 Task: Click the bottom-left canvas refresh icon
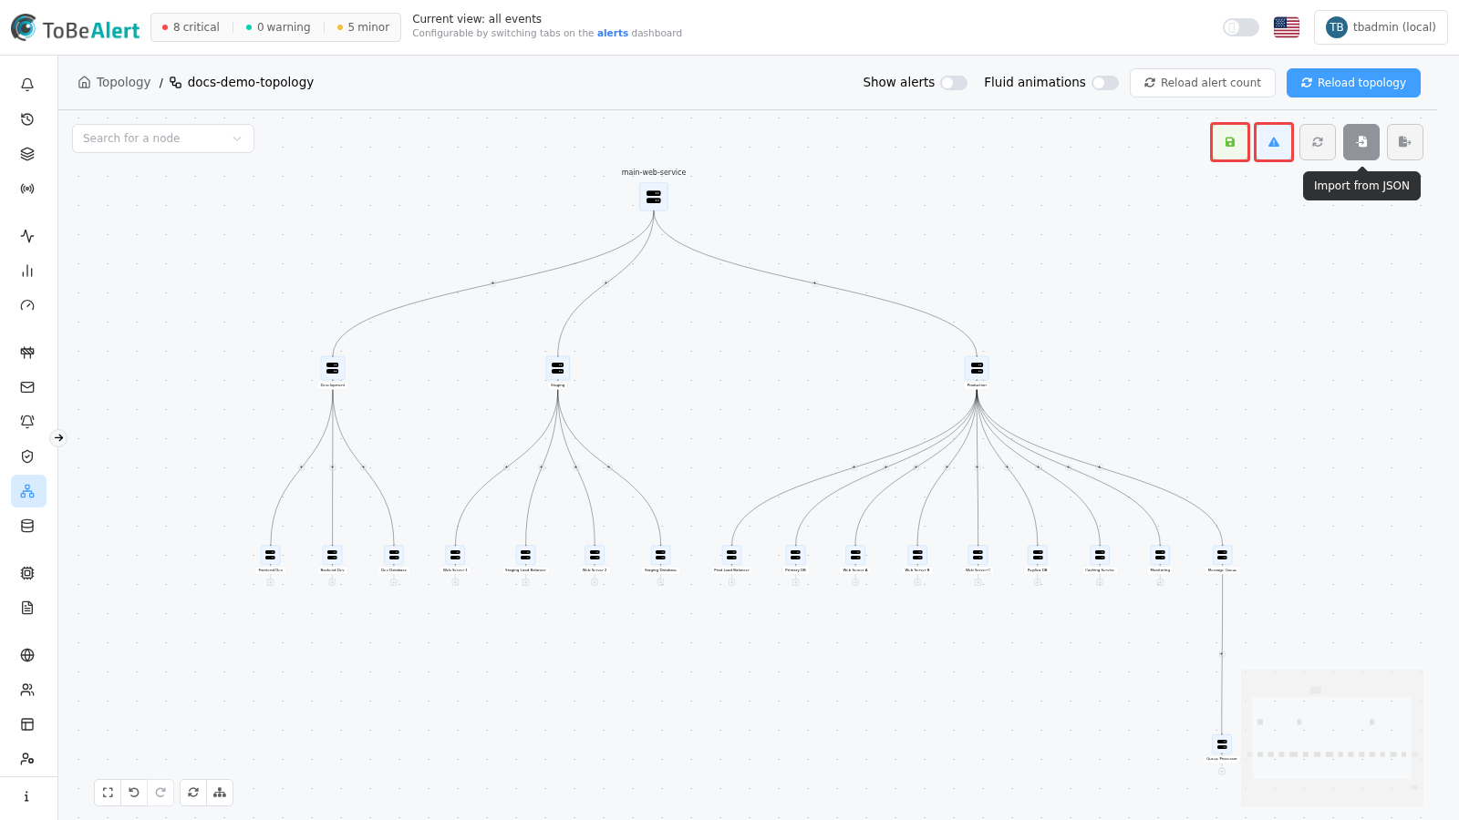pos(193,793)
